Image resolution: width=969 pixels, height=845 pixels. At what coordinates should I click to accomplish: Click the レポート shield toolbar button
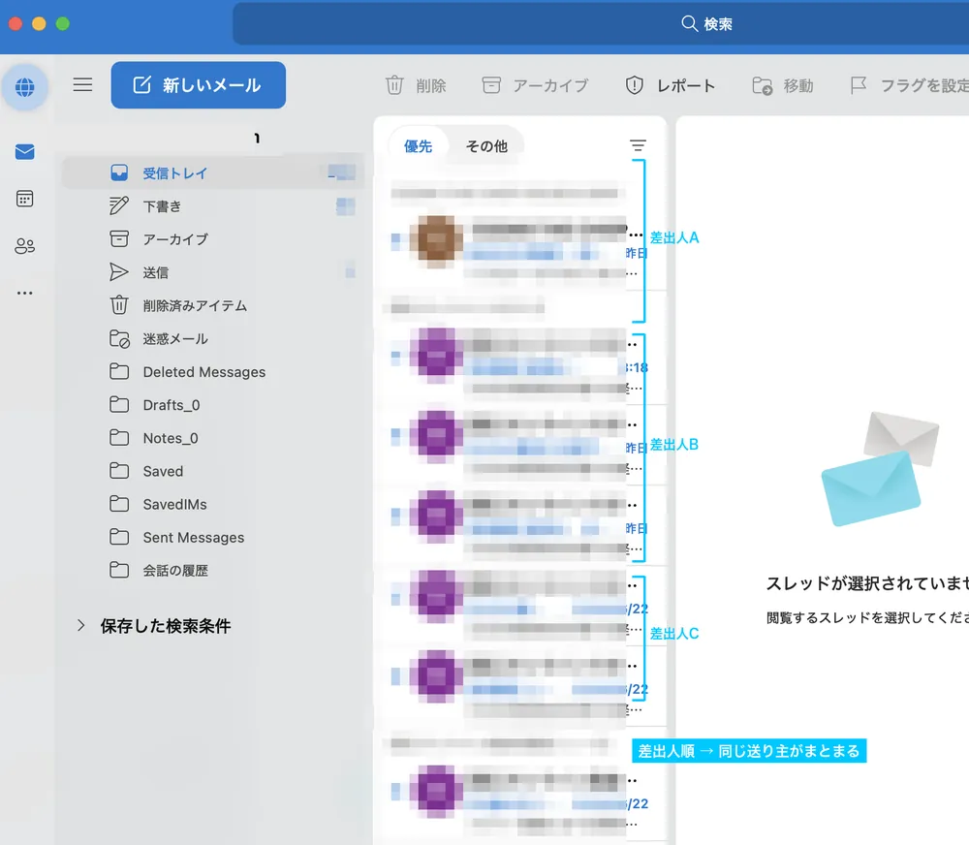coord(670,85)
